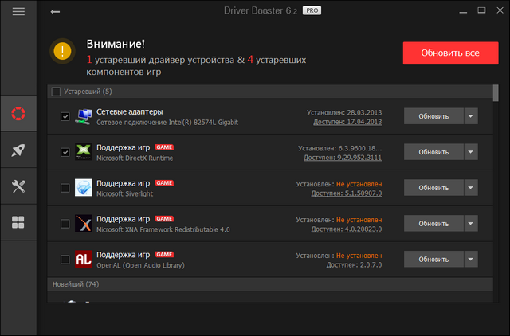Click Обновить for Microsoft DirectX Runtime

point(433,152)
